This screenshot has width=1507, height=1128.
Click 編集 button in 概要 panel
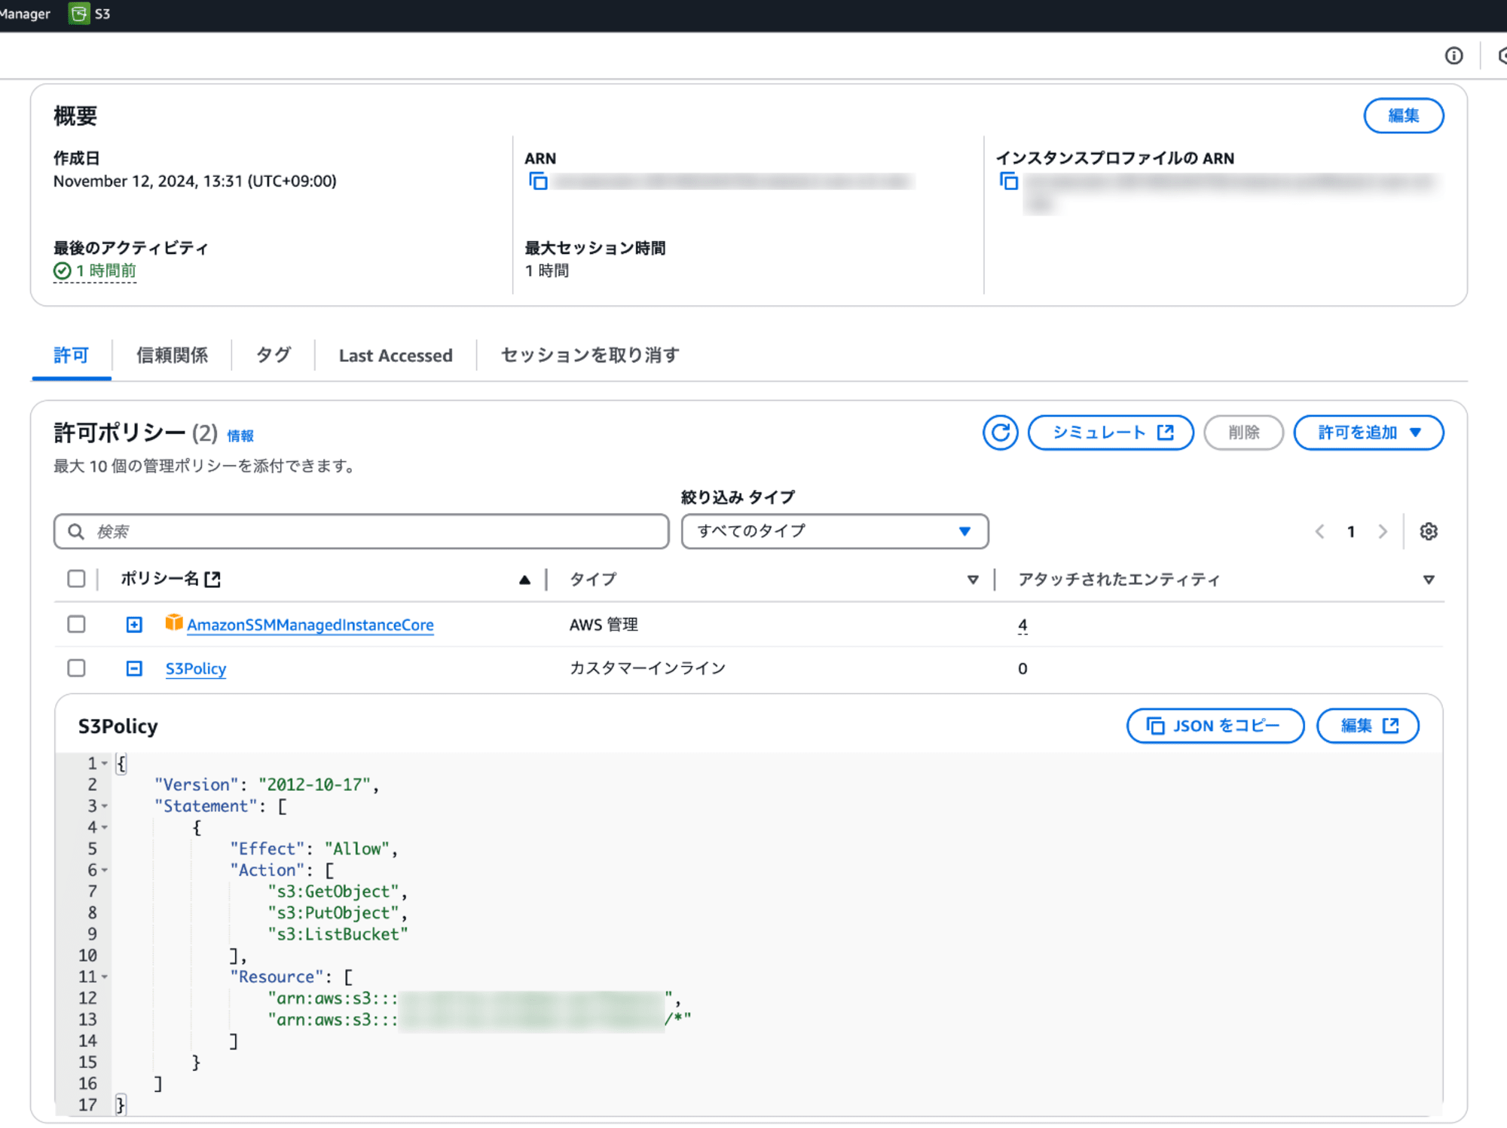pyautogui.click(x=1403, y=115)
